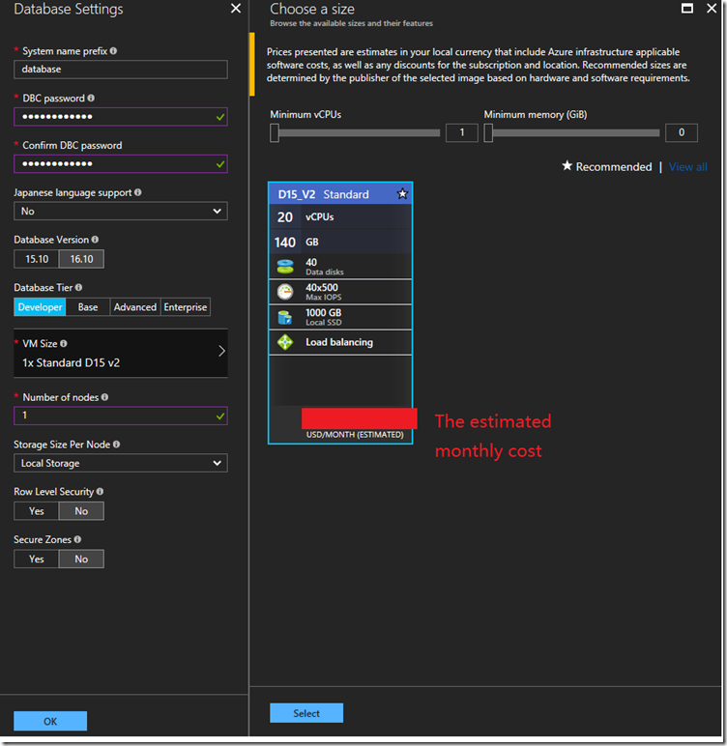Screen dimensions: 727x746
Task: Click the info icon beside DBC password
Action: tap(91, 98)
